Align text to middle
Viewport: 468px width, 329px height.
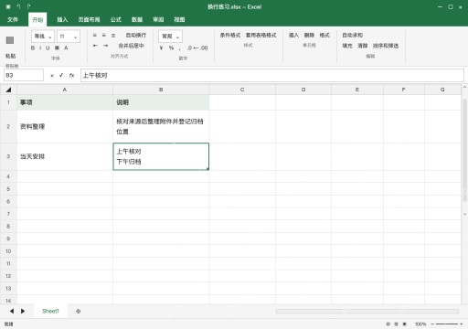104,36
